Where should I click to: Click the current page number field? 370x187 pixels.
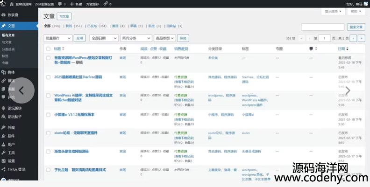tap(324, 38)
